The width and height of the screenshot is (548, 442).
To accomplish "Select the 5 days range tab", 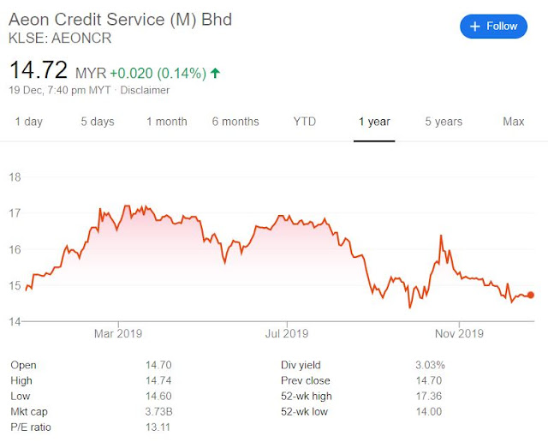I will coord(98,122).
